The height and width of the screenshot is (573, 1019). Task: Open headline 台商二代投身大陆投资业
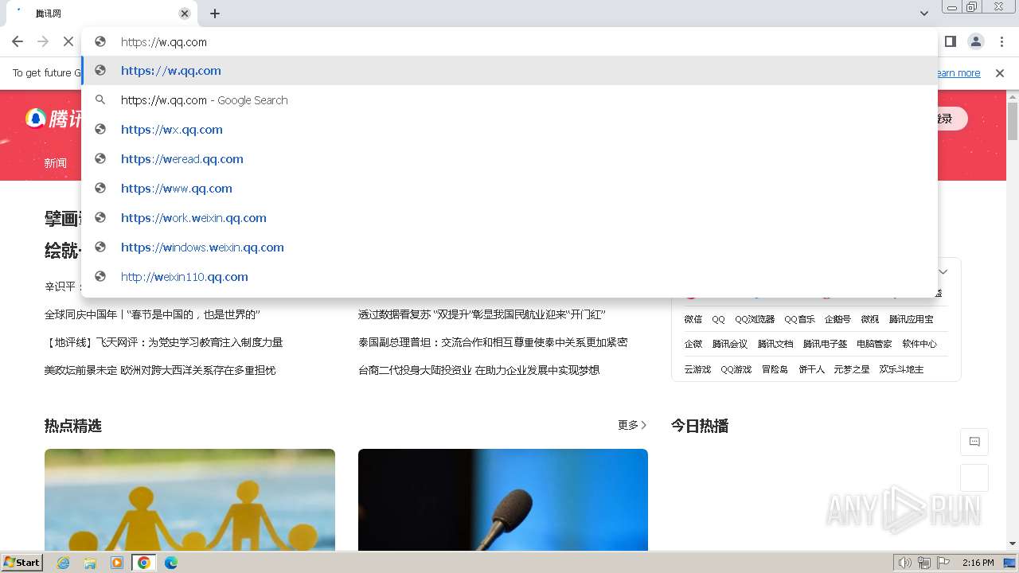coord(478,370)
